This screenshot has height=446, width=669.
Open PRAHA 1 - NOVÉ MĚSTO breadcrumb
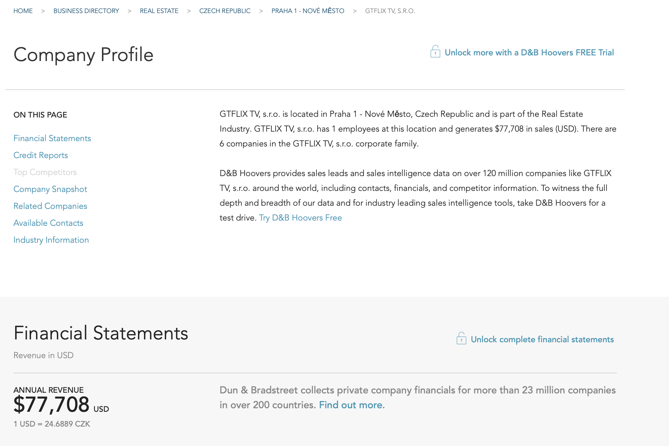[x=308, y=11]
